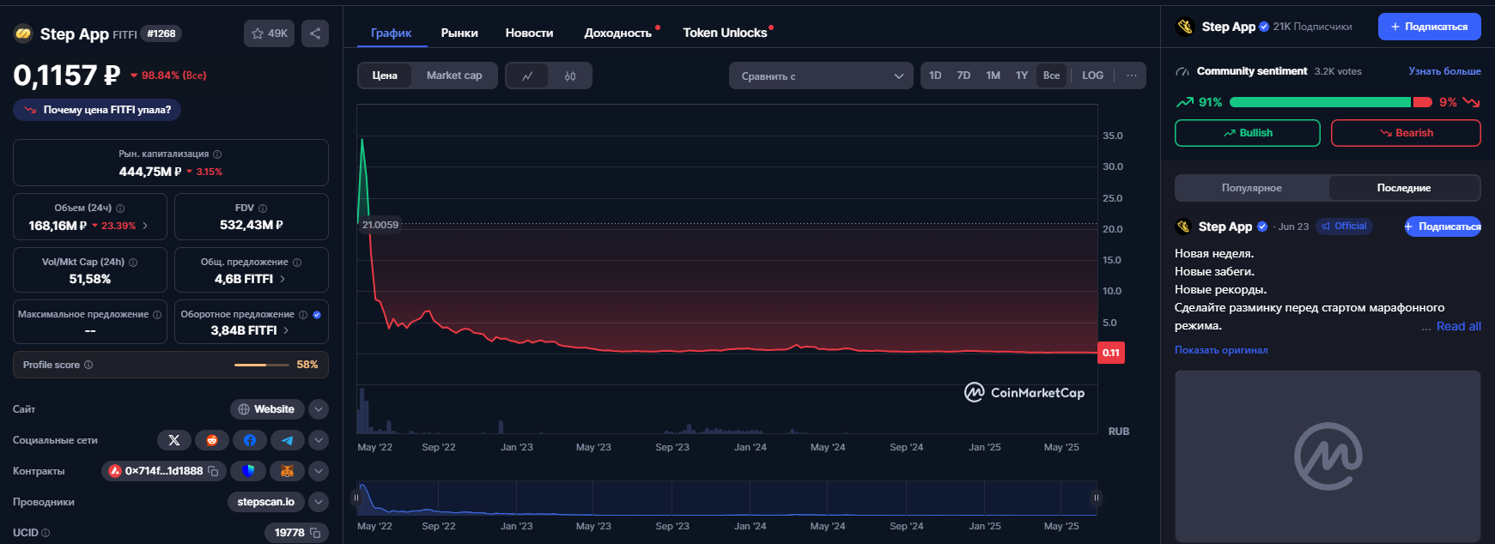
Task: Add token to MetaMask via fox icon
Action: pos(287,471)
